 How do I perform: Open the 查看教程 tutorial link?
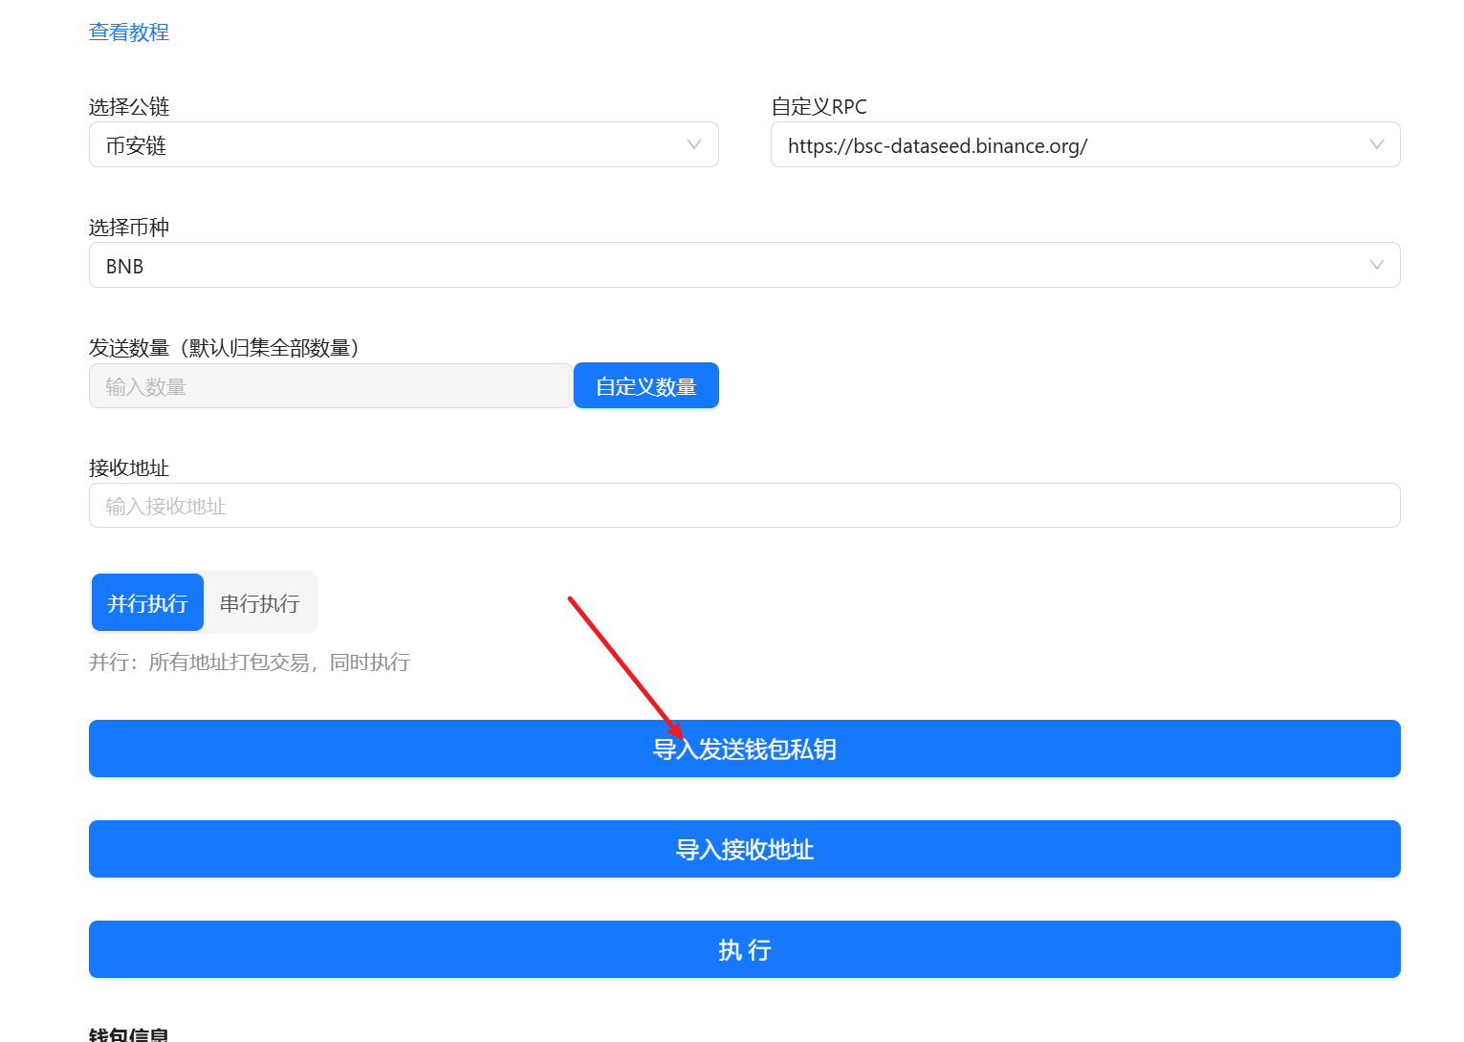click(x=129, y=32)
